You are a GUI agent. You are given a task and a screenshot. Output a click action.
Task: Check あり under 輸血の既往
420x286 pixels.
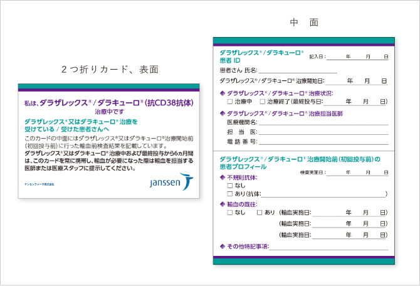coord(260,213)
